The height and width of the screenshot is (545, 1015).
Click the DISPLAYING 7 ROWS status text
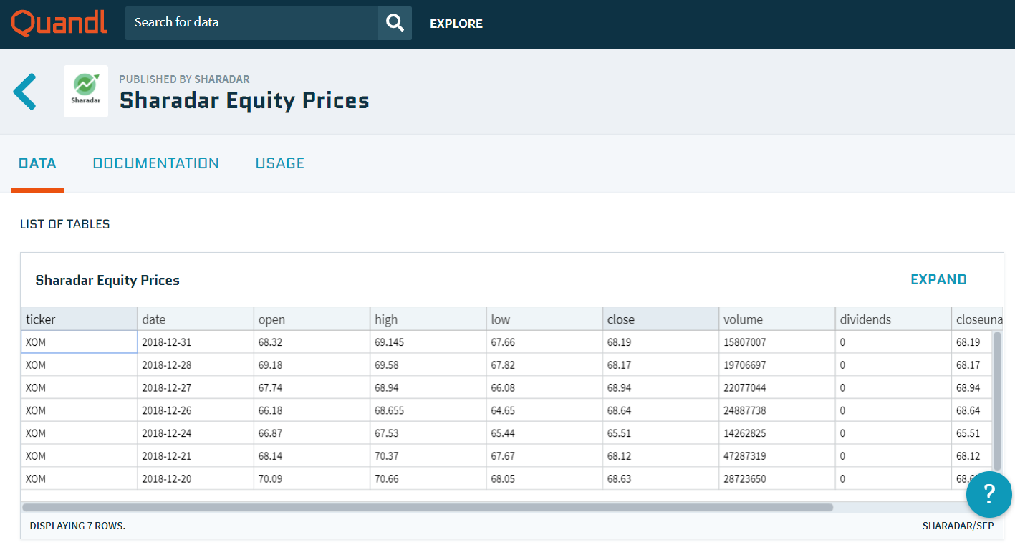point(77,526)
